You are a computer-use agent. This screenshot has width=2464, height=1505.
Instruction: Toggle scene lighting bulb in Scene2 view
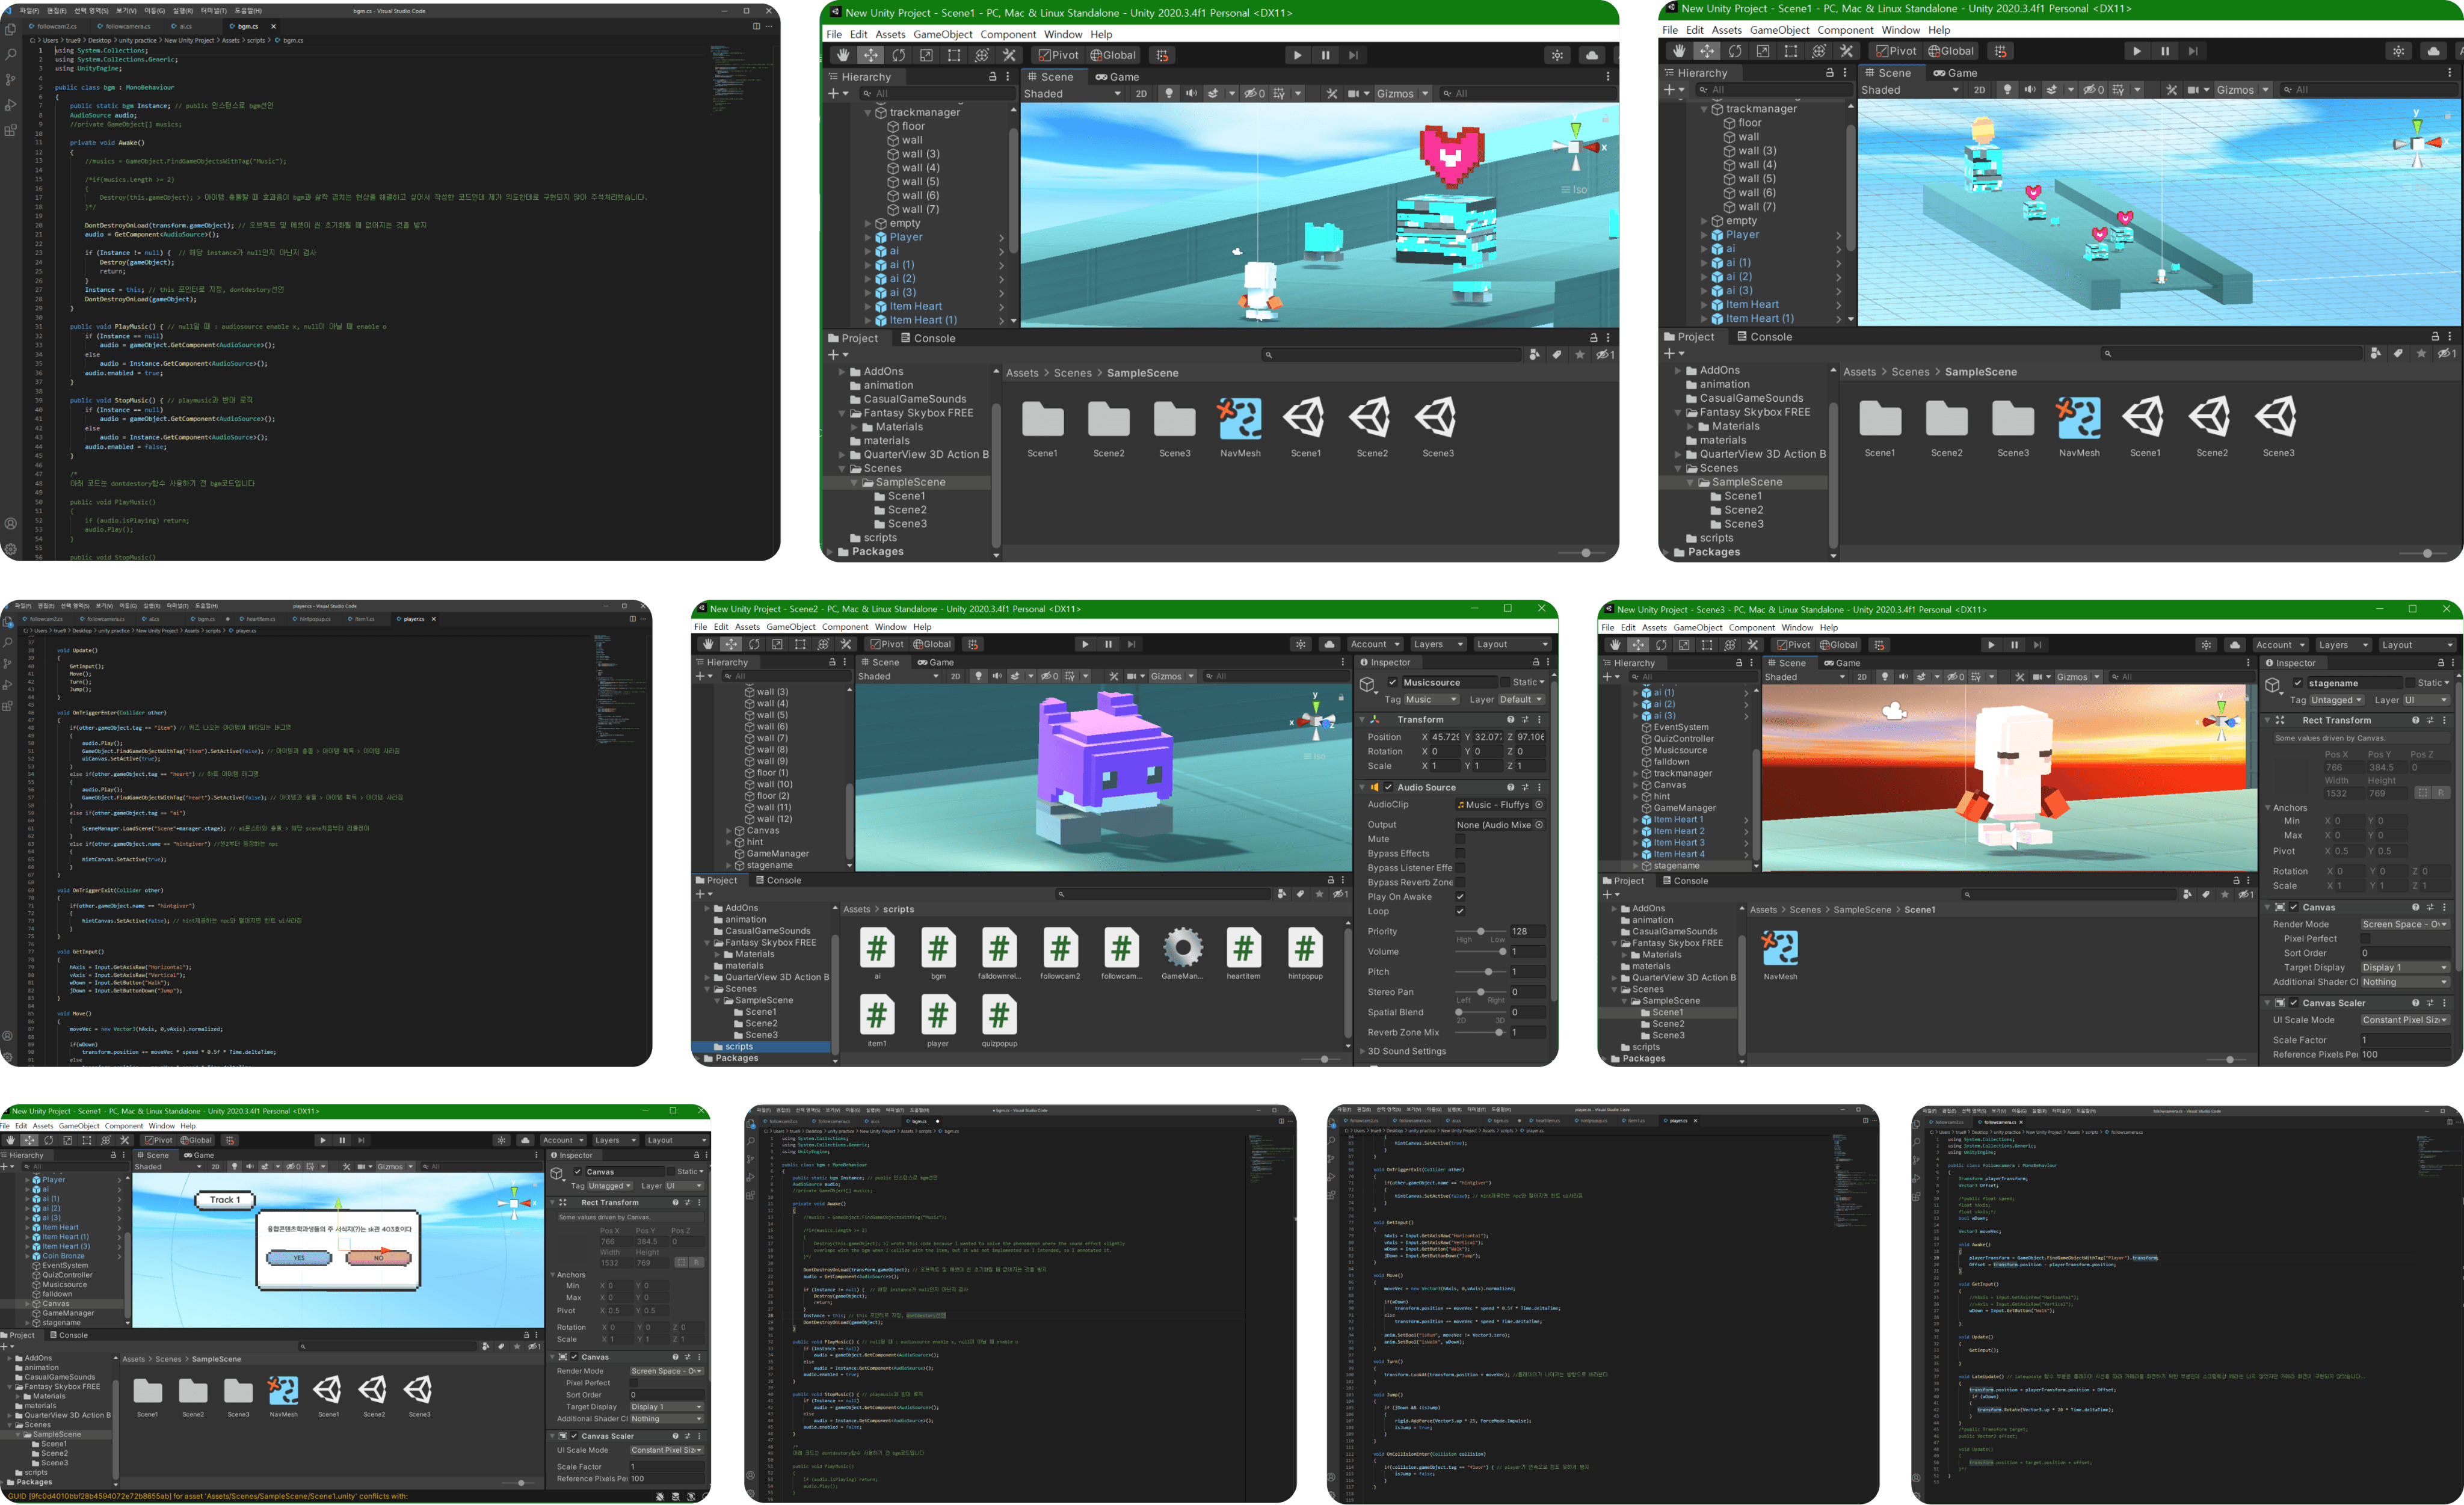coord(978,676)
